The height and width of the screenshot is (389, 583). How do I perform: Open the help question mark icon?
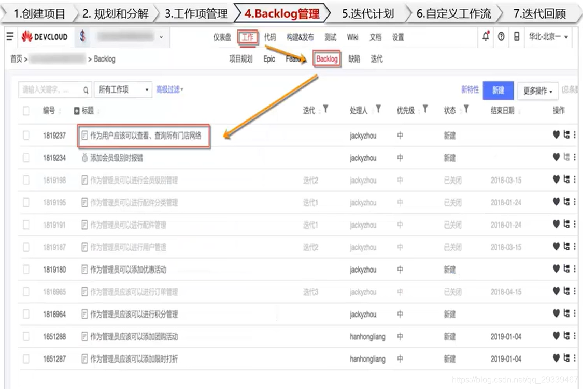(x=501, y=36)
